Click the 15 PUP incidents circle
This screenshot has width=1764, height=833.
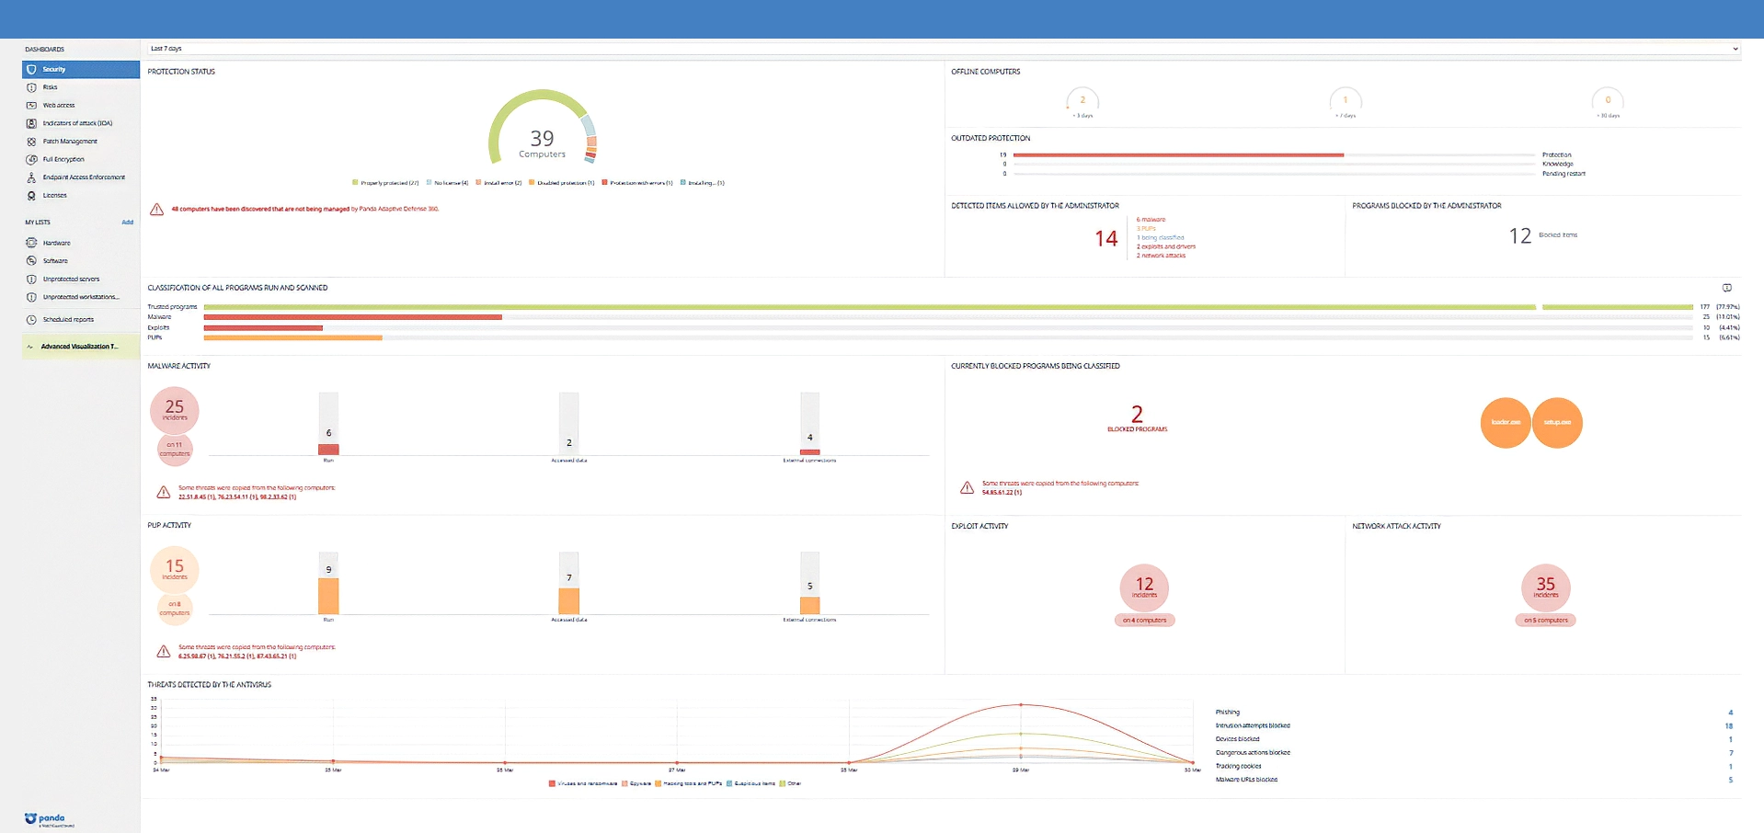(175, 569)
